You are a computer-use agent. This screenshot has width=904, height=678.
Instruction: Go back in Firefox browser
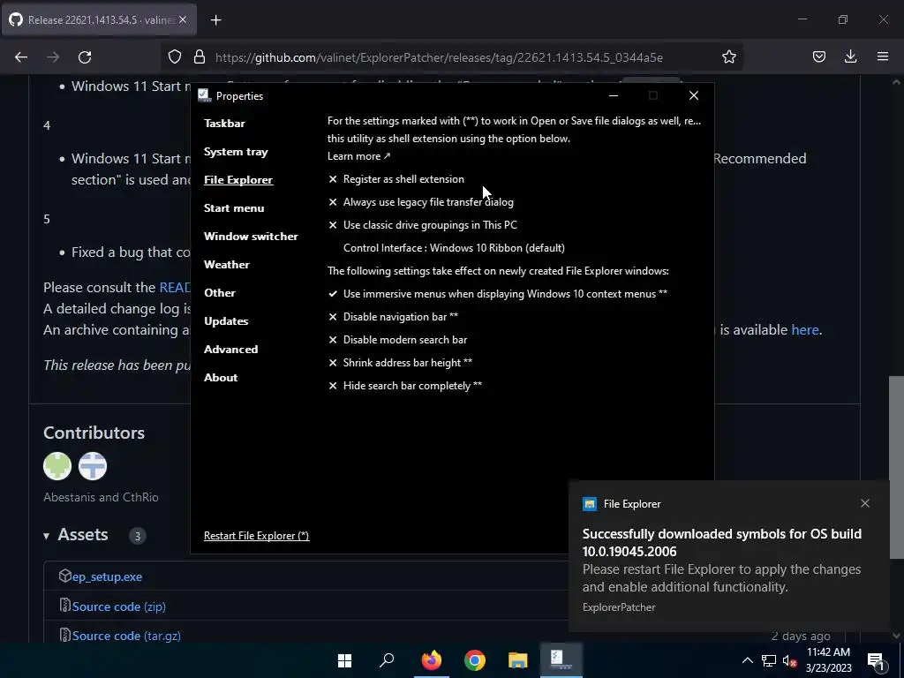[21, 57]
